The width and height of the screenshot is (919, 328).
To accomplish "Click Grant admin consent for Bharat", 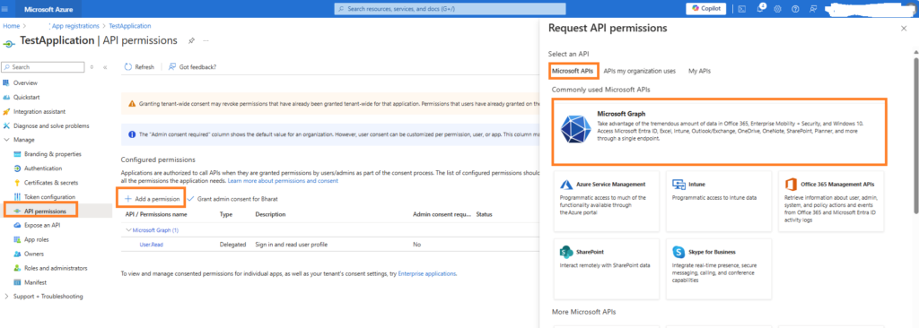I will point(232,199).
